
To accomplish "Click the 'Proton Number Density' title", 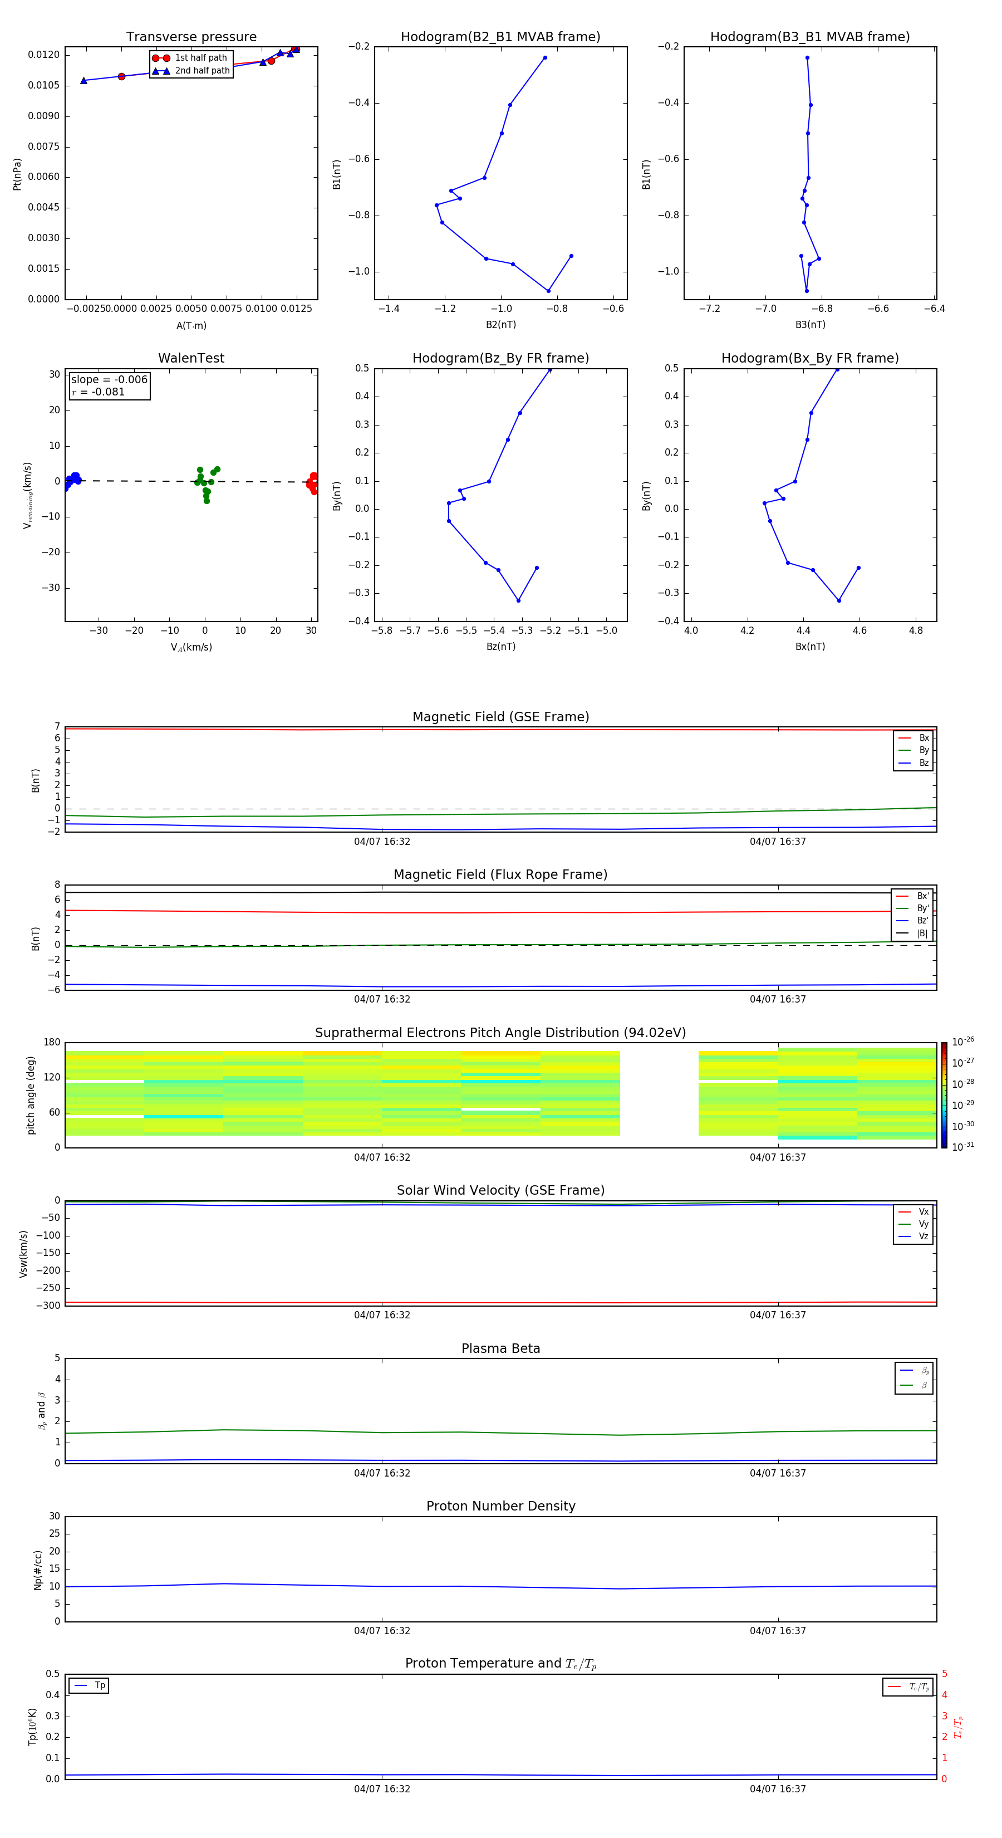I will 500,1506.
